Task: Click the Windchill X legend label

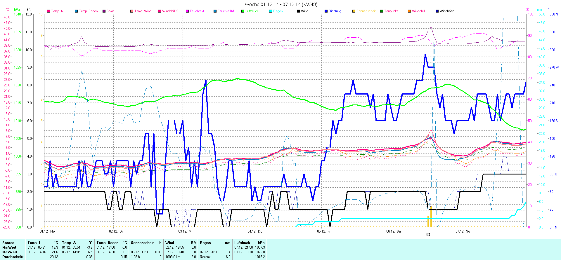Action: tap(170, 11)
